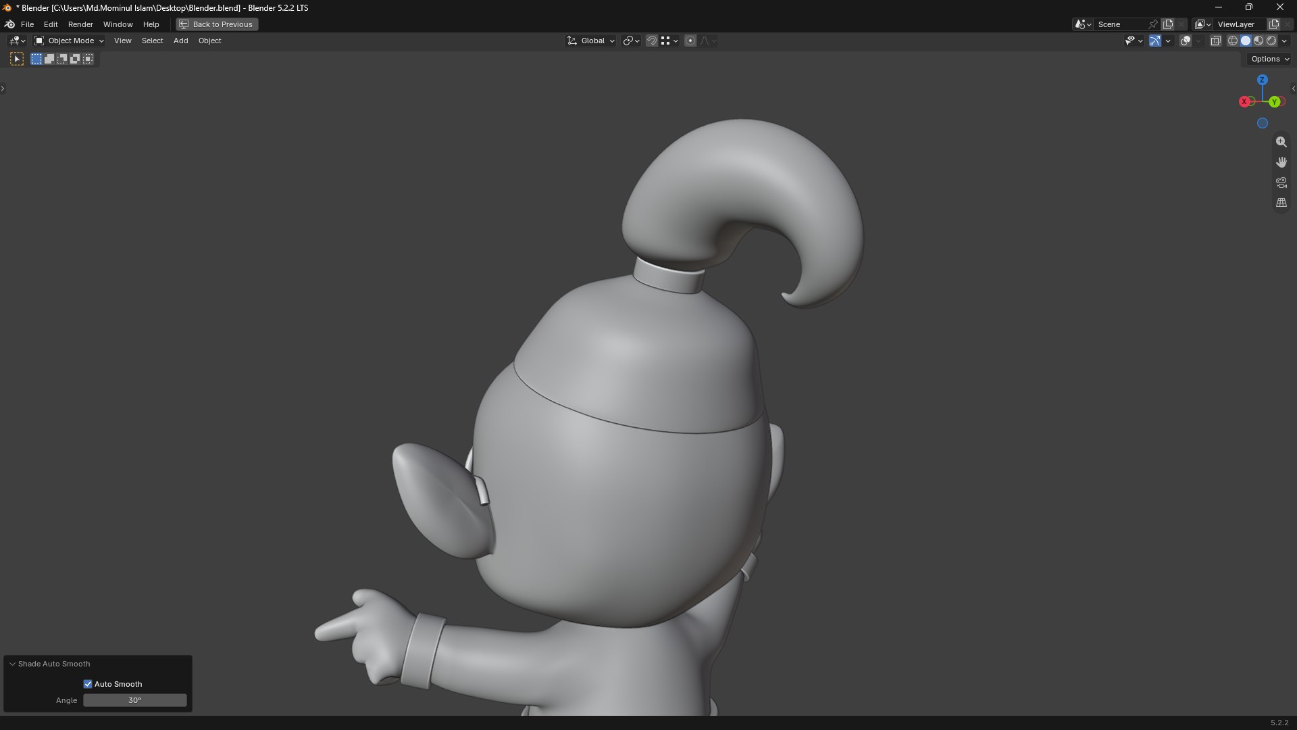Open the snapping options dropdown

coord(669,41)
